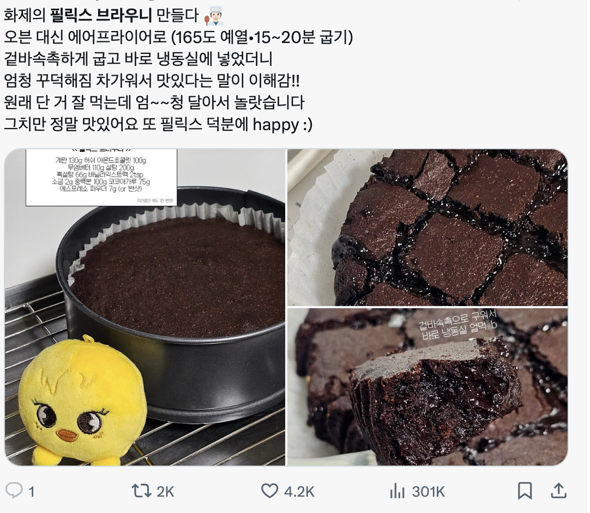Image resolution: width=590 pixels, height=513 pixels.
Task: Like the post with the heart icon
Action: tap(269, 491)
